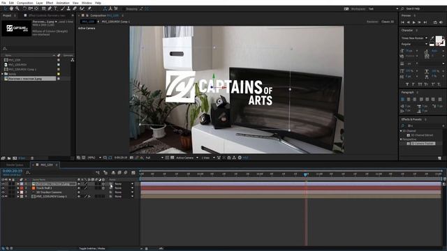Click the eyedropper in Character panel
Image resolution: width=447 pixels, height=251 pixels.
pos(432,38)
